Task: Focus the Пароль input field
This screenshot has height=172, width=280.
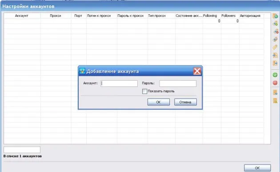Action: (178, 83)
